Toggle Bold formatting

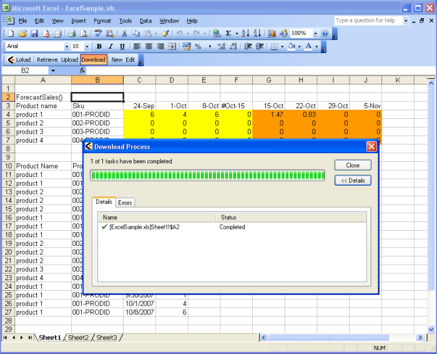click(99, 47)
